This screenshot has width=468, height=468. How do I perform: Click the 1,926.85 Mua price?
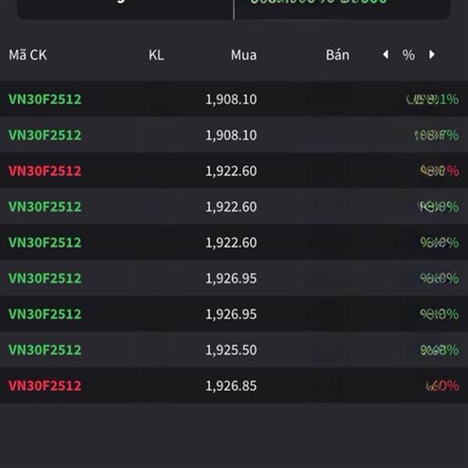tap(231, 385)
